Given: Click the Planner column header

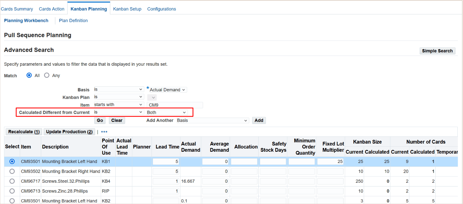Looking at the screenshot, I should [142, 147].
